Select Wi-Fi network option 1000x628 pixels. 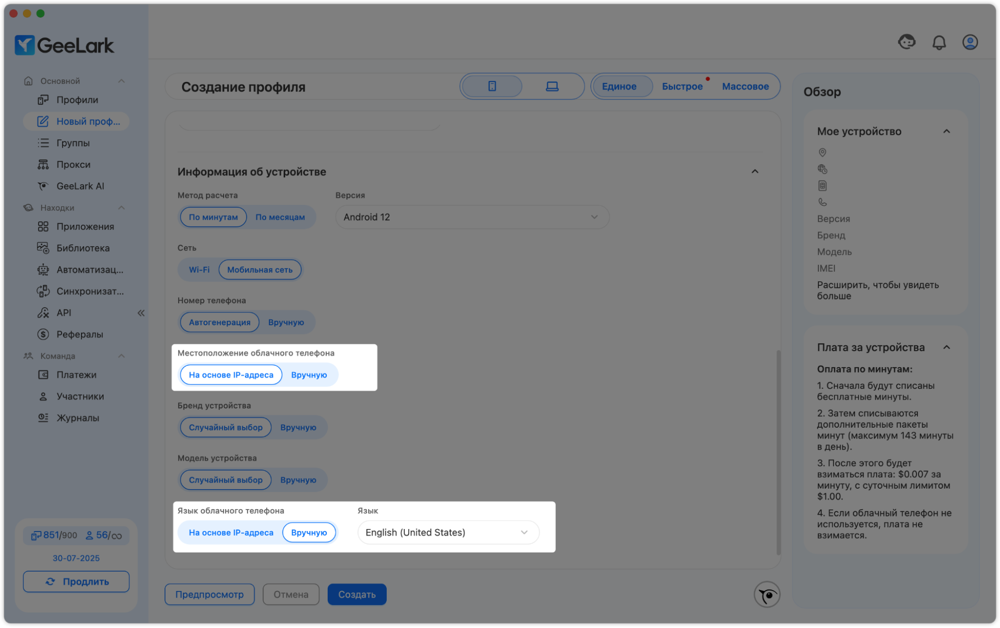click(x=199, y=270)
